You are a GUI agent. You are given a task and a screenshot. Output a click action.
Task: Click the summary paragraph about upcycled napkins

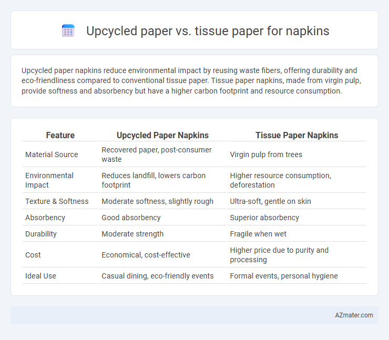[x=191, y=80]
